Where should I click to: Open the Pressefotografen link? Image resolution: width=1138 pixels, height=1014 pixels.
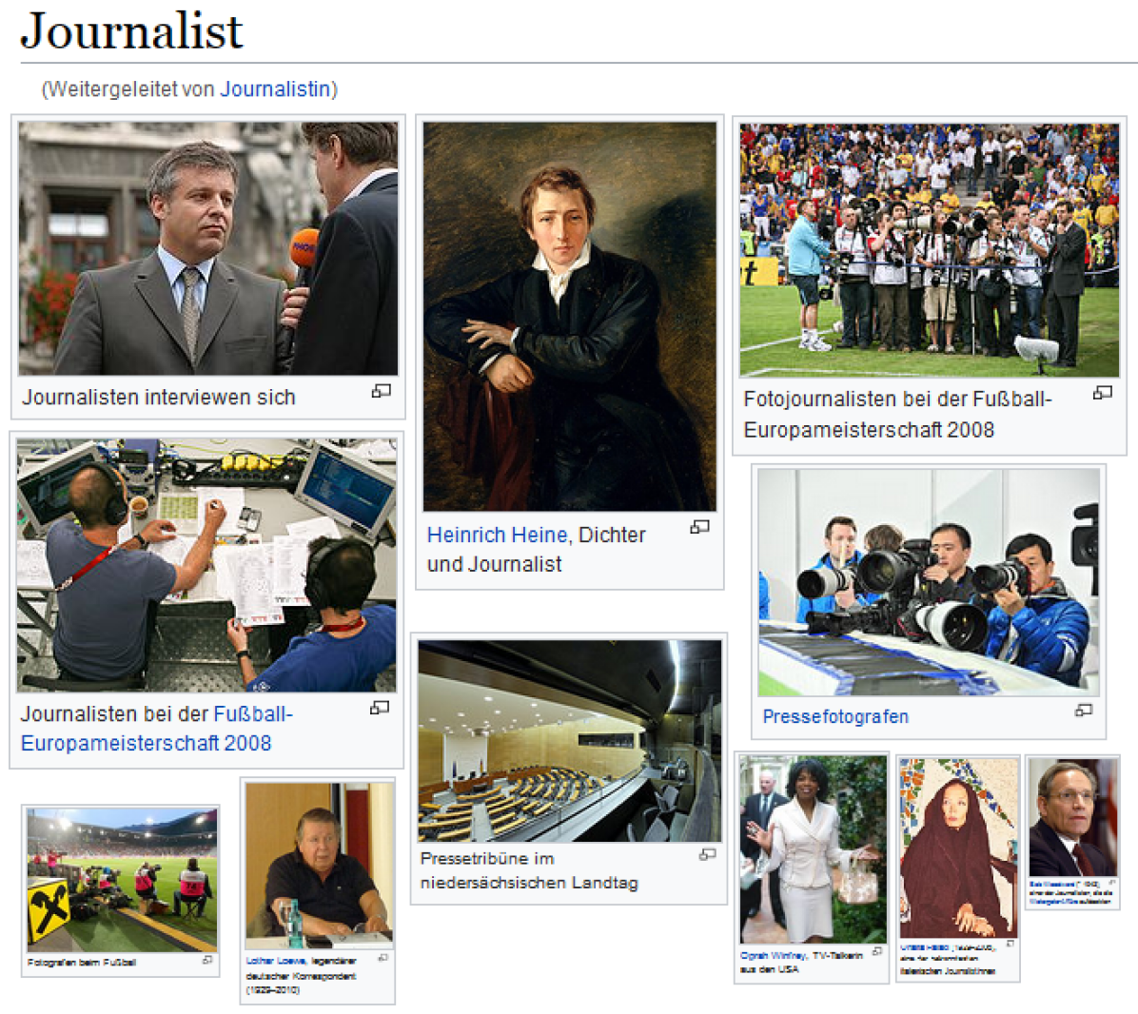click(835, 716)
